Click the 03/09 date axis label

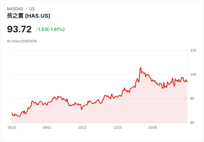click(x=153, y=128)
